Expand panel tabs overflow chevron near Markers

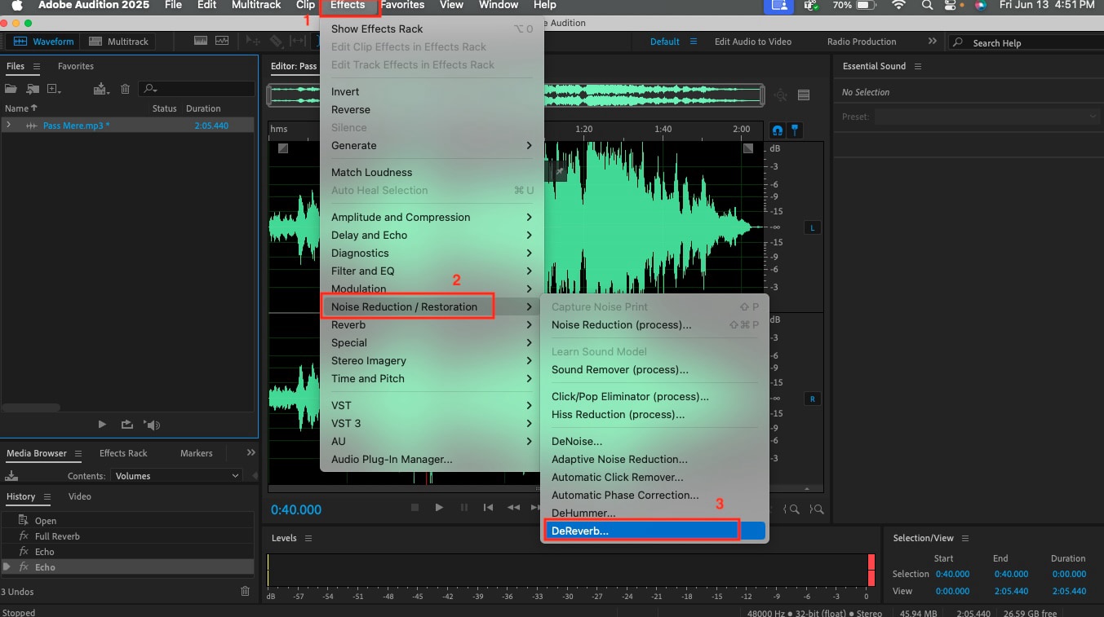[251, 452]
